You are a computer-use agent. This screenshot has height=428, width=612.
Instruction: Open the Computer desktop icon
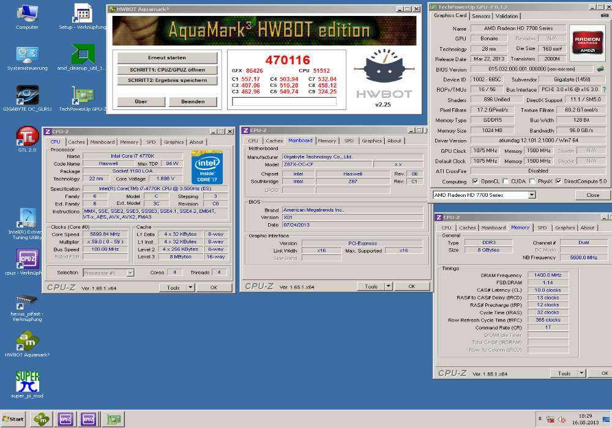pyautogui.click(x=28, y=18)
